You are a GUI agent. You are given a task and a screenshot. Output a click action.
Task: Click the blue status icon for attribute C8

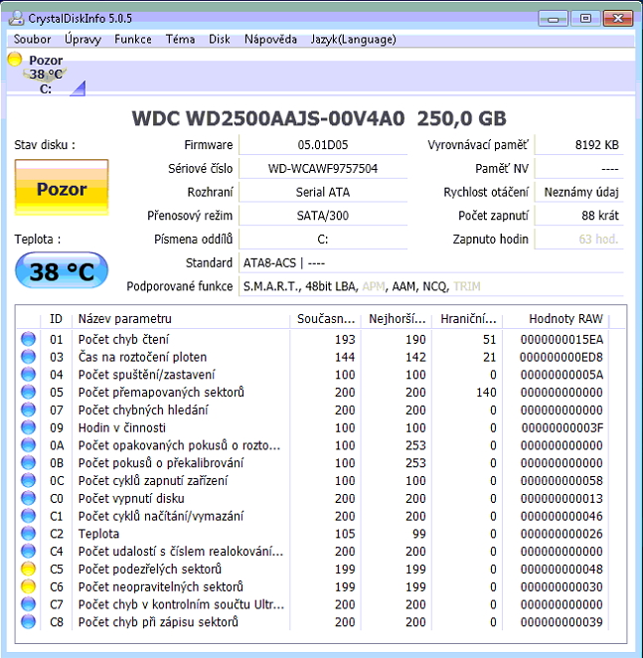pos(28,623)
